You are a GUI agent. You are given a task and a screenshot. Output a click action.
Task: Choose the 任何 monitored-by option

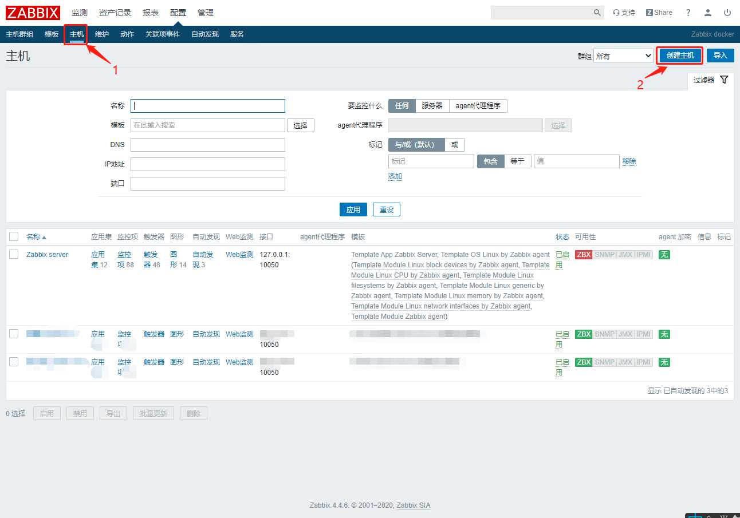coord(402,106)
